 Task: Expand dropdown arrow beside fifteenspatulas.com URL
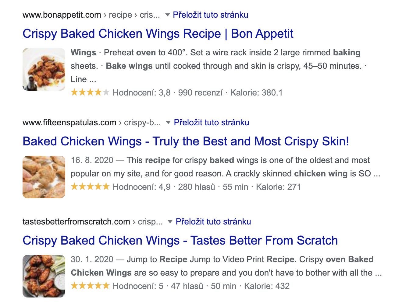(x=168, y=123)
